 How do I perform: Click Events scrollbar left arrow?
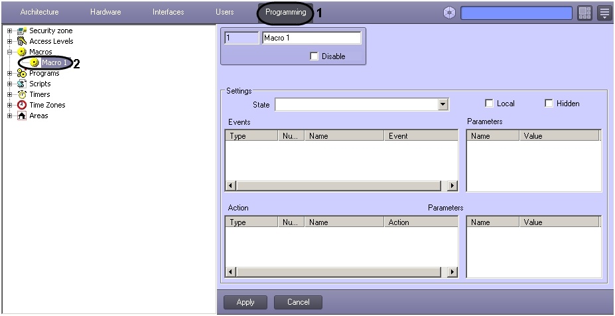click(x=231, y=186)
